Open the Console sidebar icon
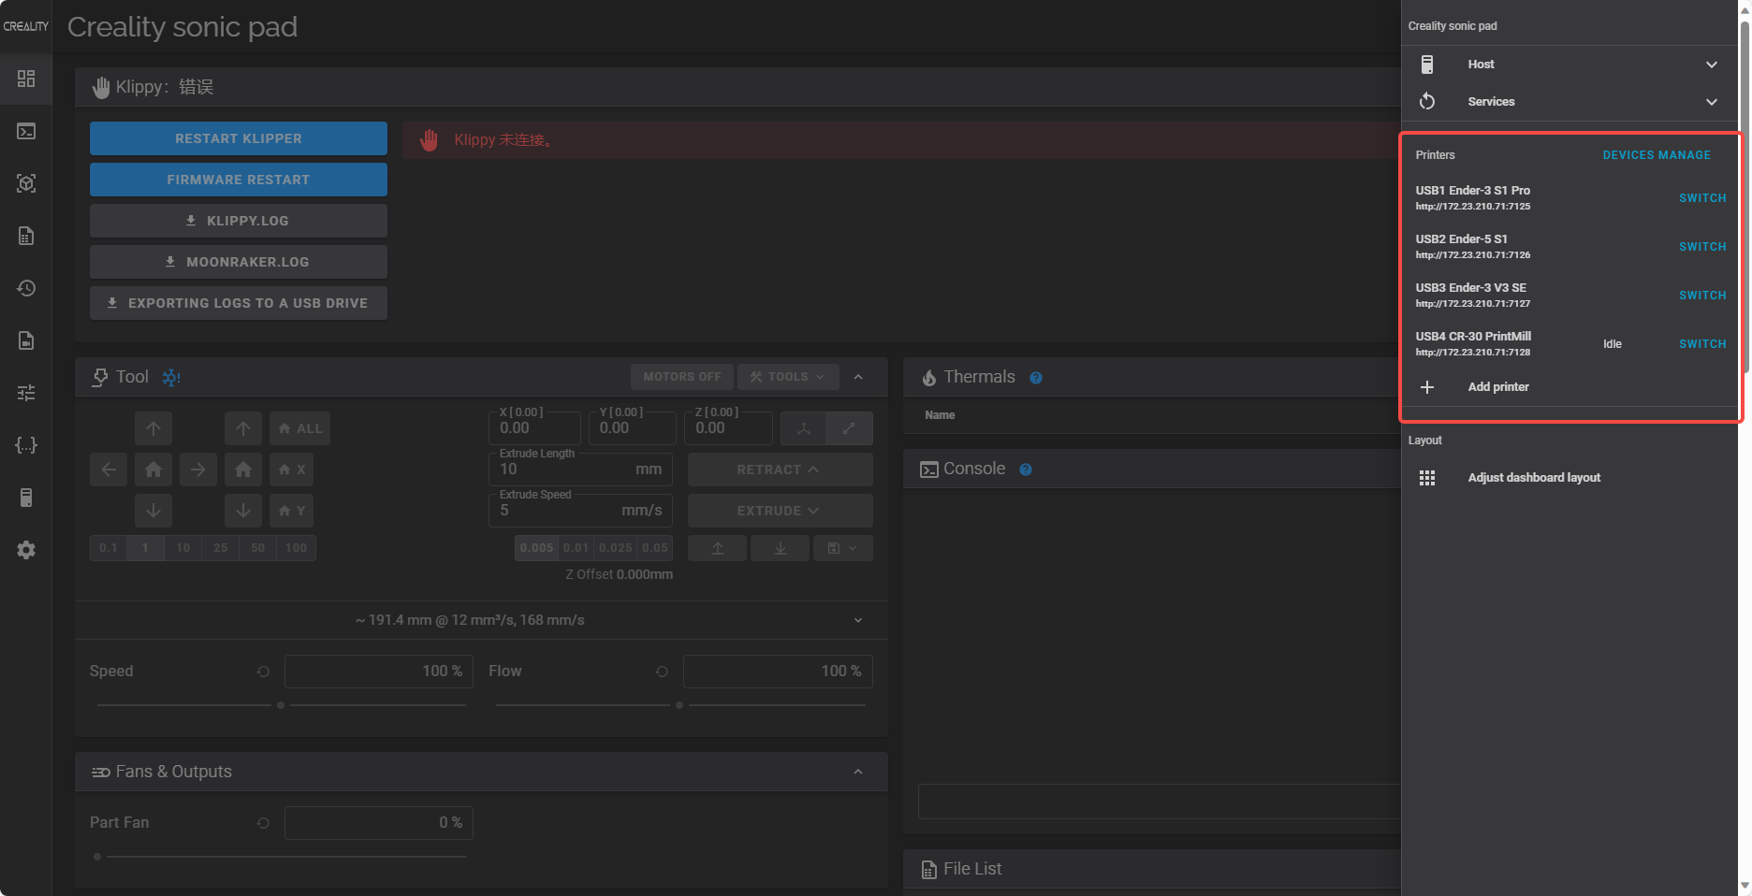1752x896 pixels. pos(26,131)
